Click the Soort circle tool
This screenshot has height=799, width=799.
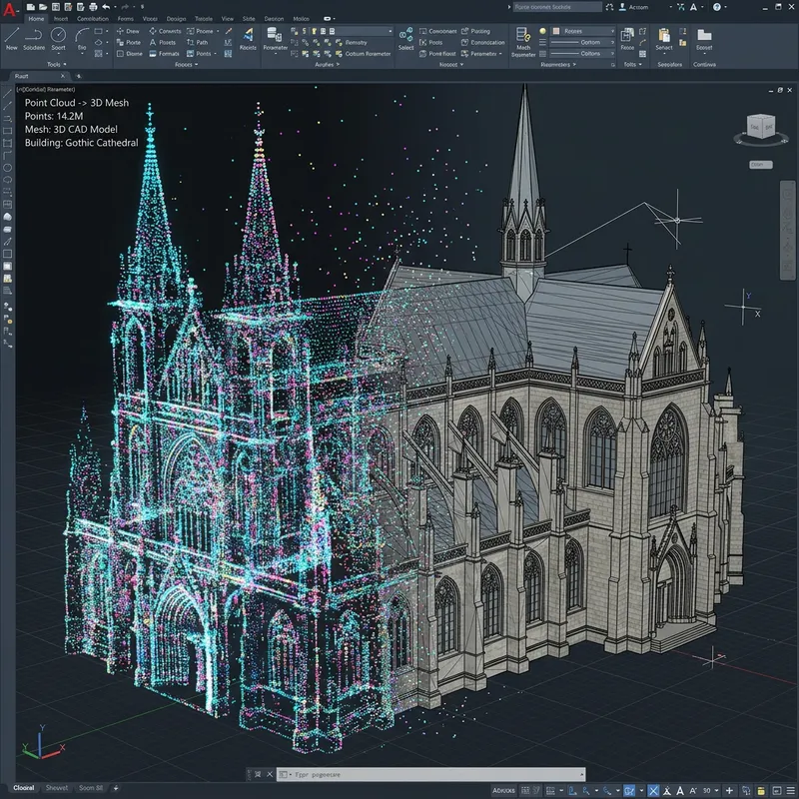(x=58, y=37)
